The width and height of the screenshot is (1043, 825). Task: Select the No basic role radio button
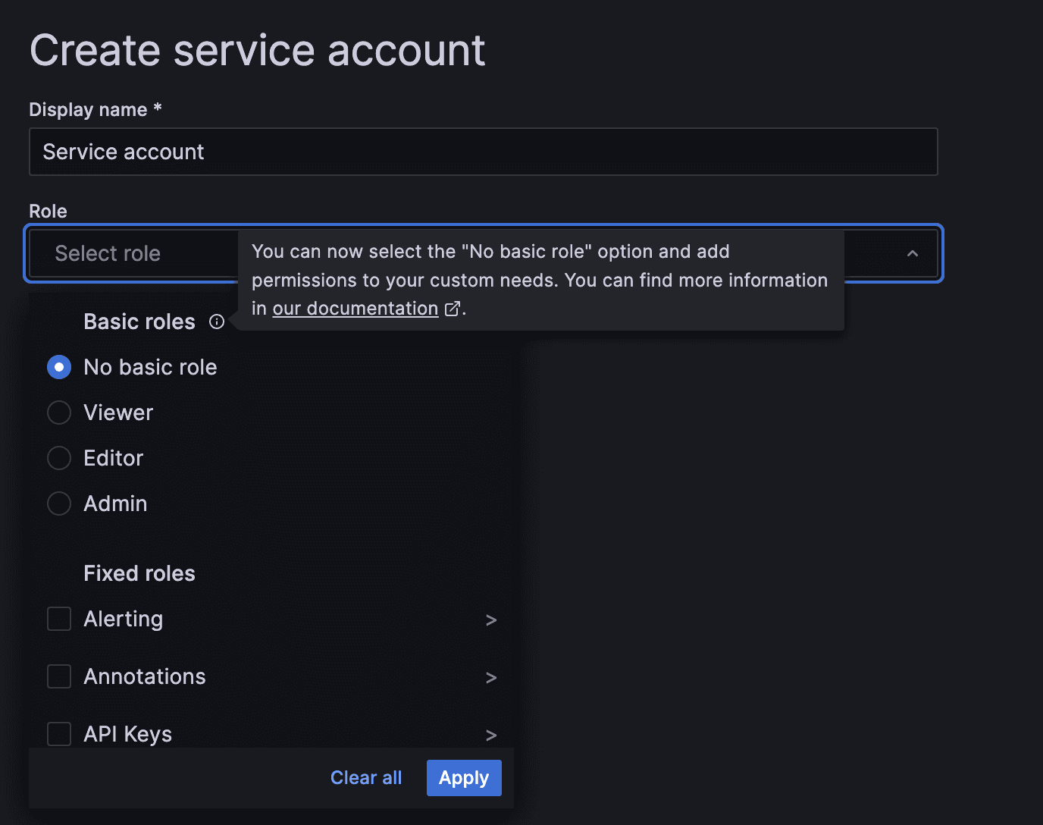click(59, 367)
